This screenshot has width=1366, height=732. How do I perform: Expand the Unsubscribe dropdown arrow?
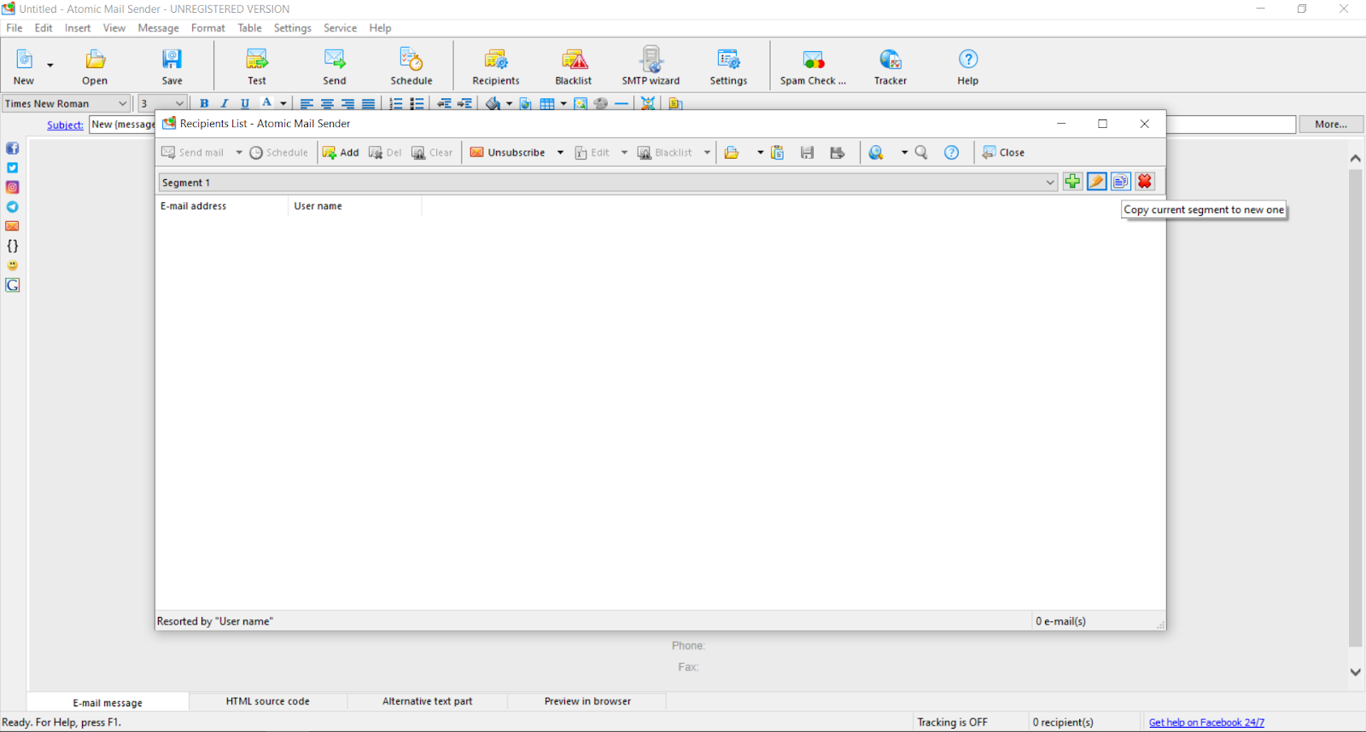(560, 153)
